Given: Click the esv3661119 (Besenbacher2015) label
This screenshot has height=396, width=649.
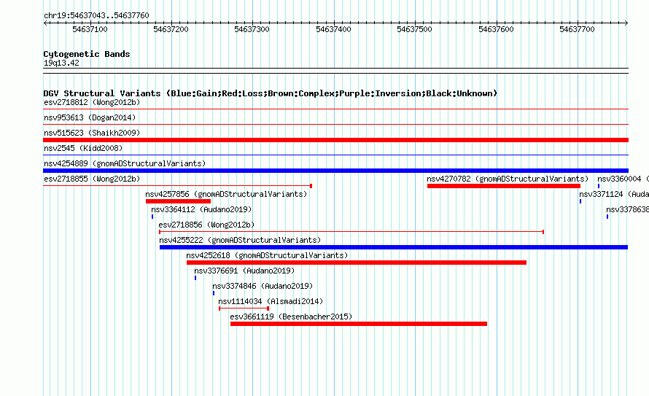Looking at the screenshot, I should coord(291,317).
